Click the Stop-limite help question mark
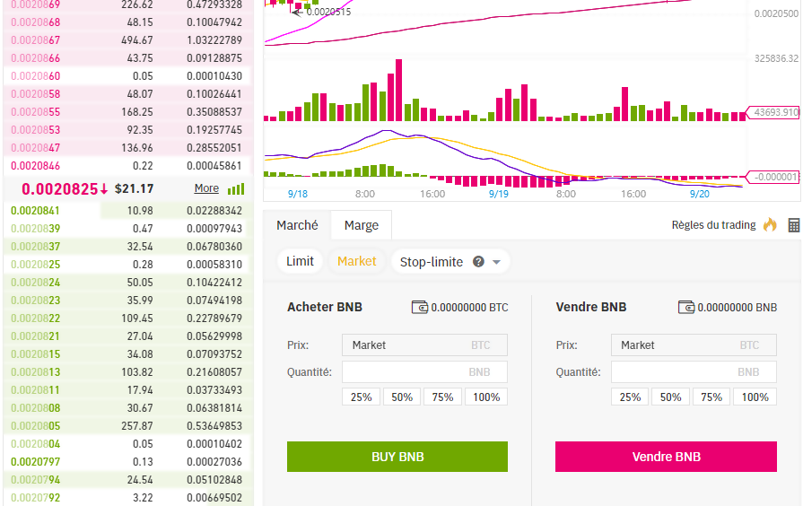 click(x=478, y=262)
